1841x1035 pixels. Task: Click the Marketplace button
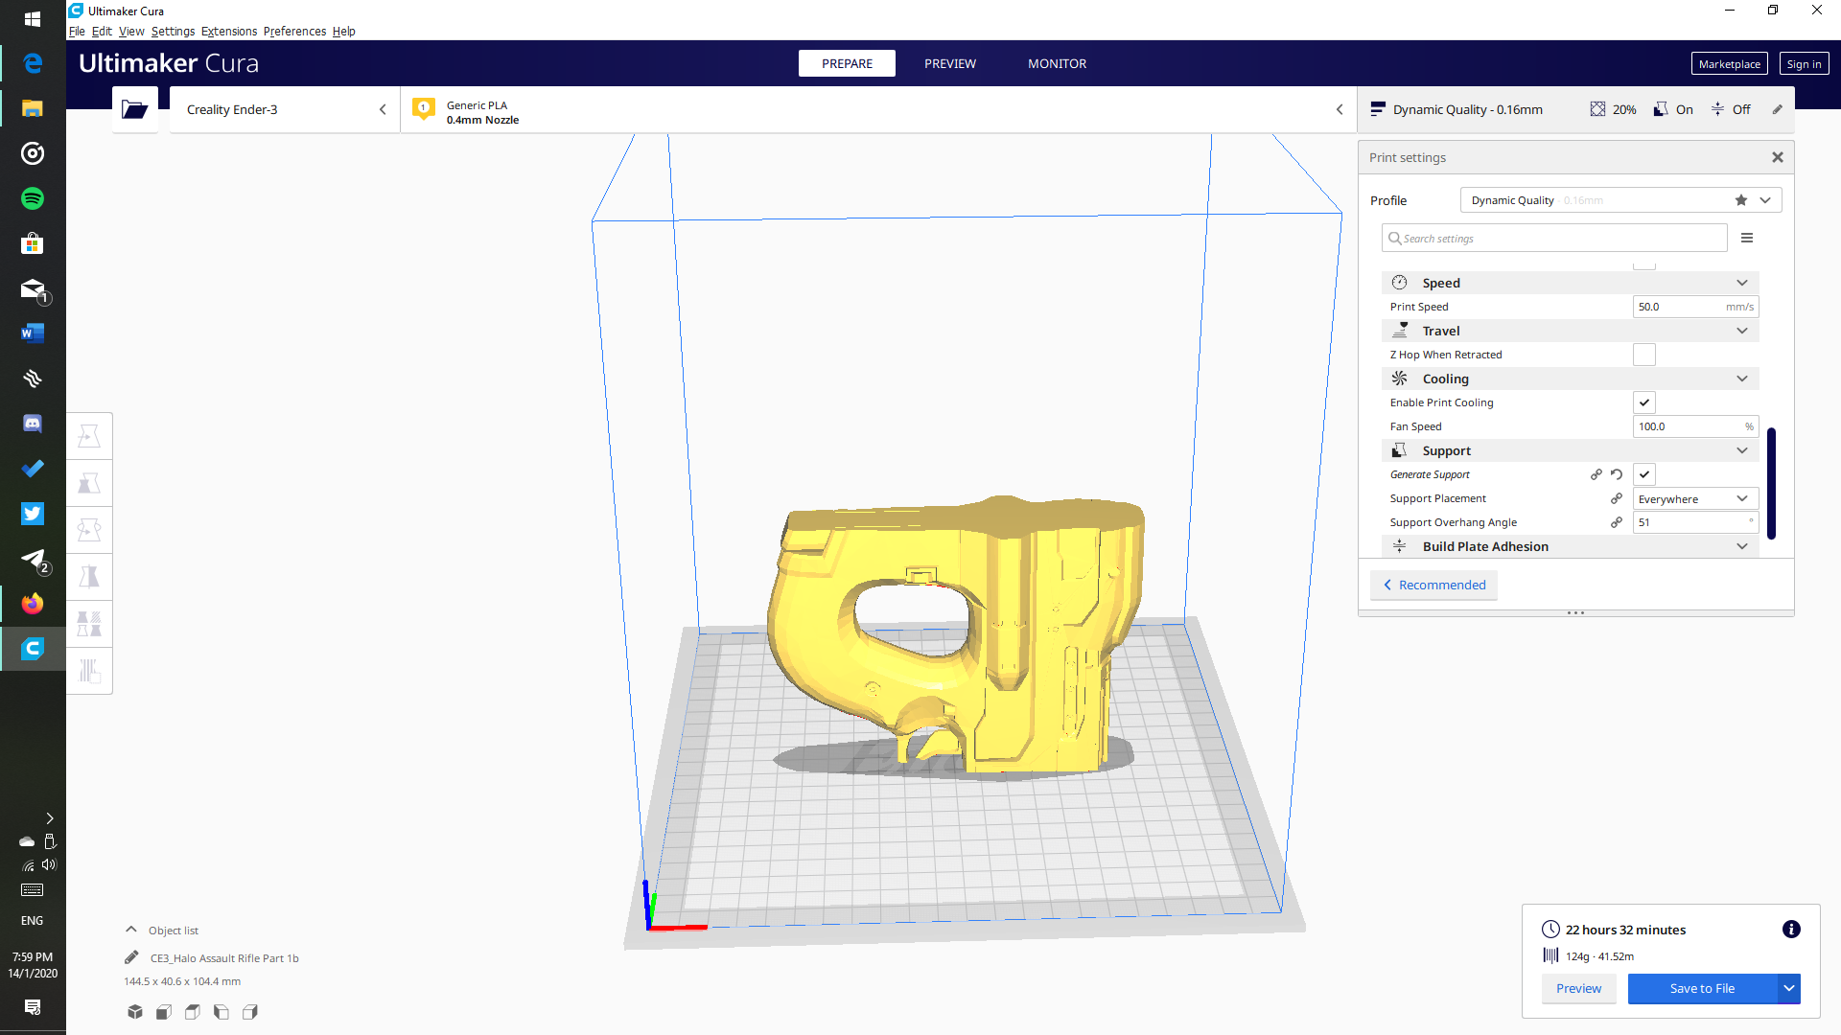coord(1729,64)
